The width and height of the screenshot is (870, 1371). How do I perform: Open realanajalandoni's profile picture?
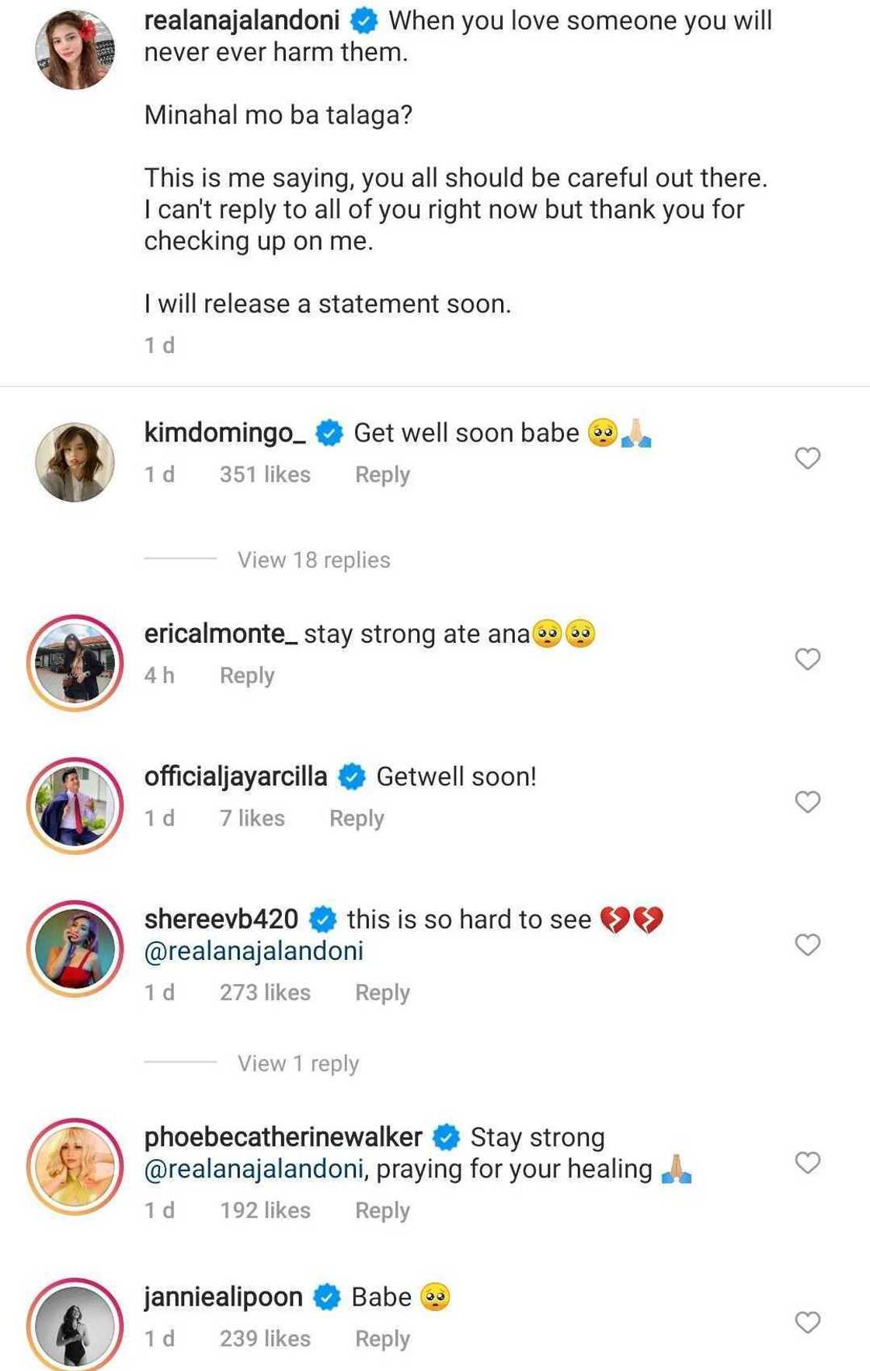coord(75,51)
